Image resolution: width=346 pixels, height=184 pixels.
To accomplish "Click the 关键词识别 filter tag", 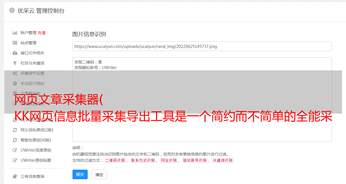I will coord(222,160).
